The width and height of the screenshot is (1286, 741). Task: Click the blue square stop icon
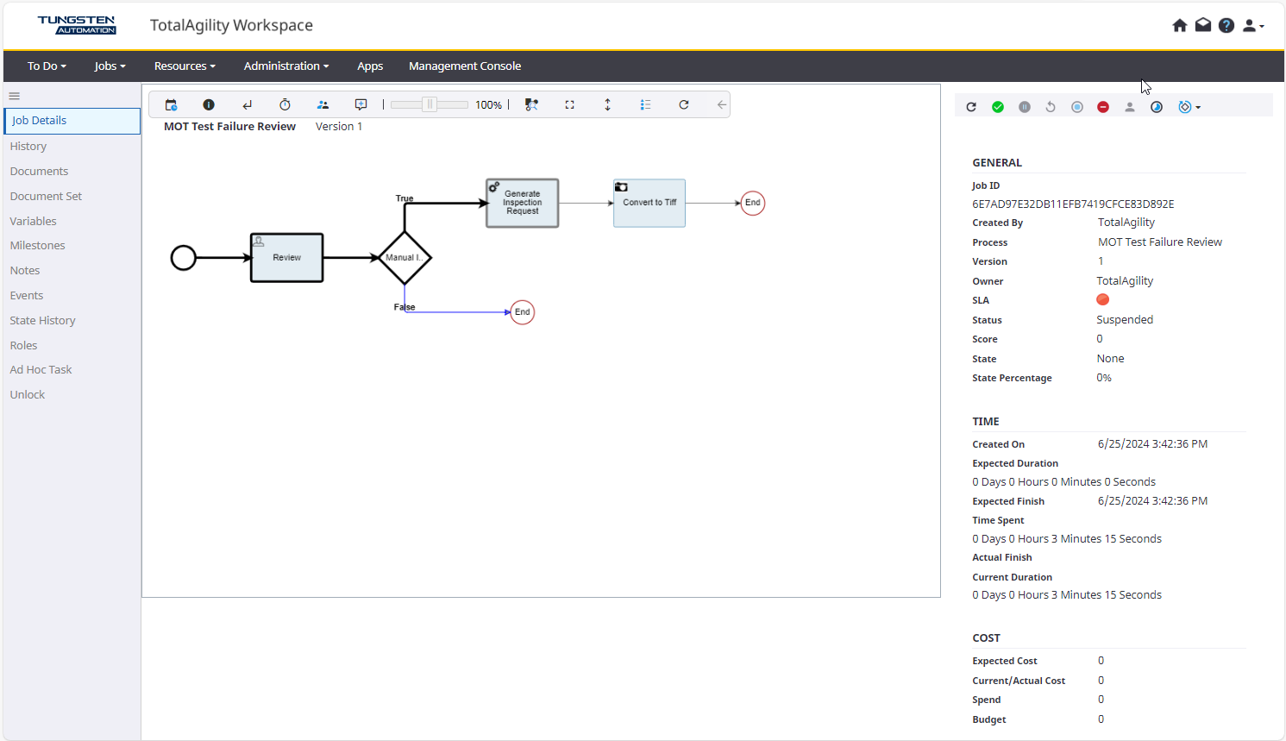(1077, 107)
